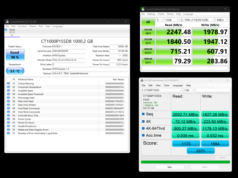This screenshot has height=178, width=238.
Task: Select the Good 51 °C drive C: status icon
Action: coord(6,30)
